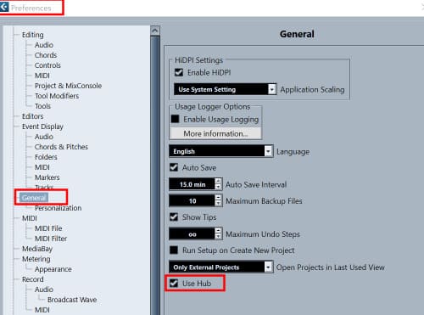Click the tree scrollbar up arrow
This screenshot has height=315, width=424.
(x=155, y=31)
